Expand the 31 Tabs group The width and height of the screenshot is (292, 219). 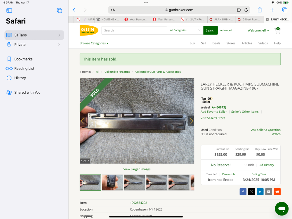[x=34, y=35]
